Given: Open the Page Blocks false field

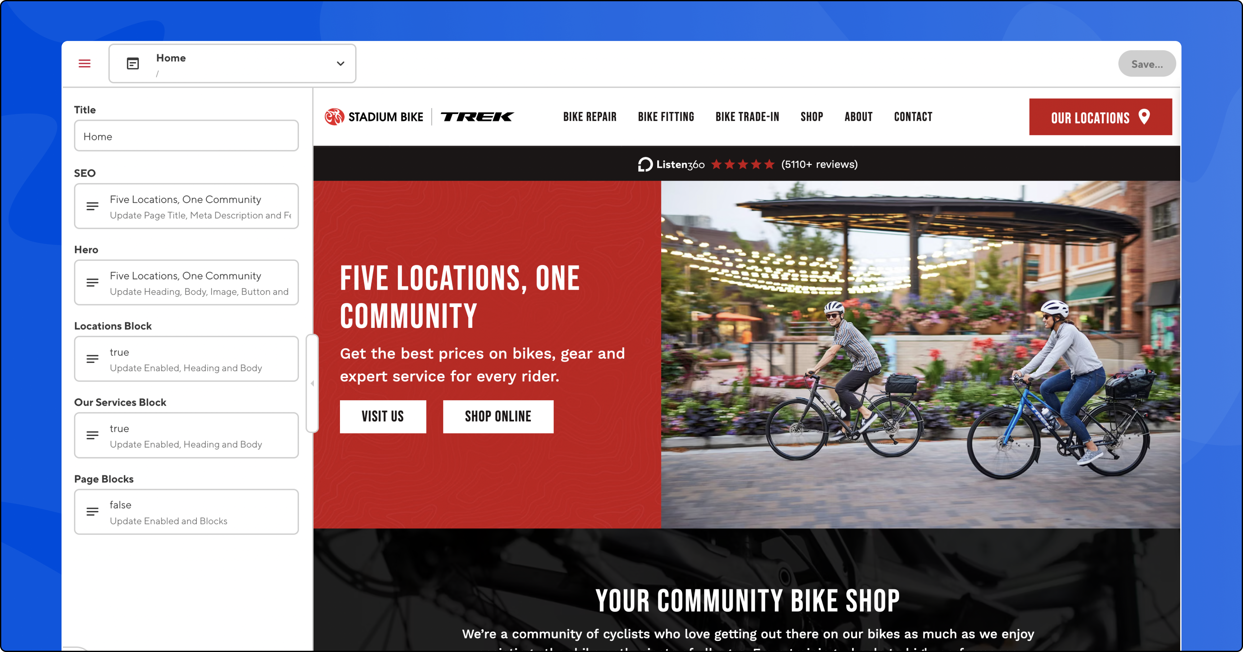Looking at the screenshot, I should click(x=186, y=512).
